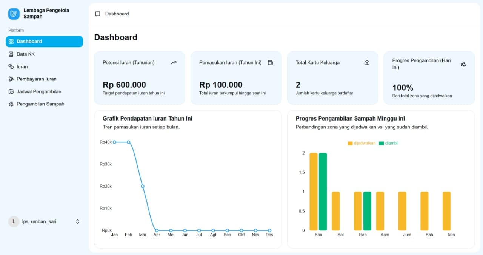
Task: Click Tren pemasukan iuran setiap bulan text
Action: point(141,127)
